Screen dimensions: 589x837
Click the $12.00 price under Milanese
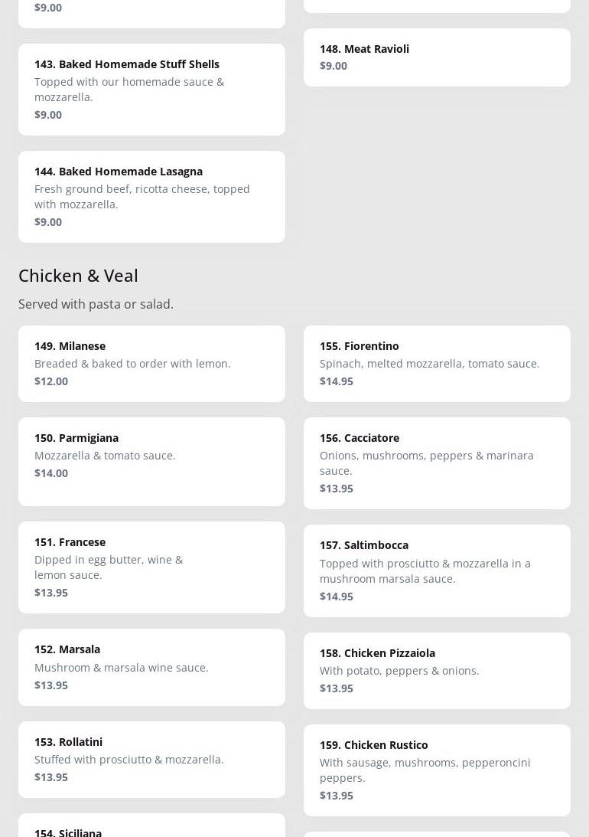51,381
